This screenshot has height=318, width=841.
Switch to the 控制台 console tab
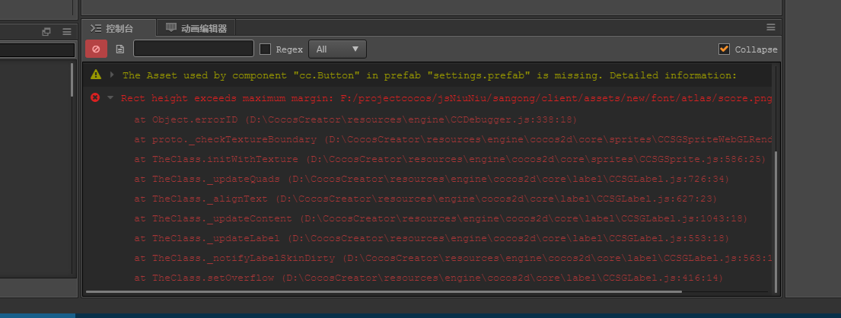119,28
